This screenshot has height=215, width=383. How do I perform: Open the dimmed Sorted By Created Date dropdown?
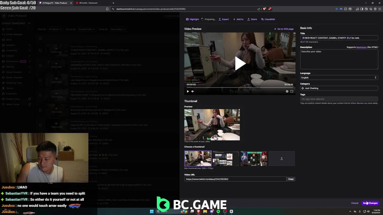(x=86, y=29)
